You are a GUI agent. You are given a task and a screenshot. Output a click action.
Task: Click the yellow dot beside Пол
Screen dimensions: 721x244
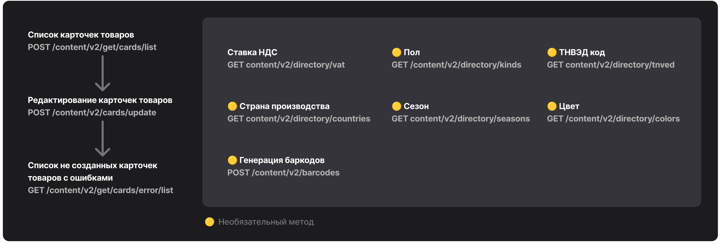(396, 52)
